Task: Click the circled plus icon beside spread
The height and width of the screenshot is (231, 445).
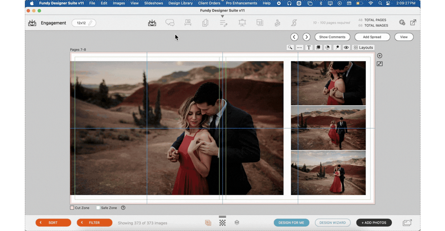Action: pos(379,56)
